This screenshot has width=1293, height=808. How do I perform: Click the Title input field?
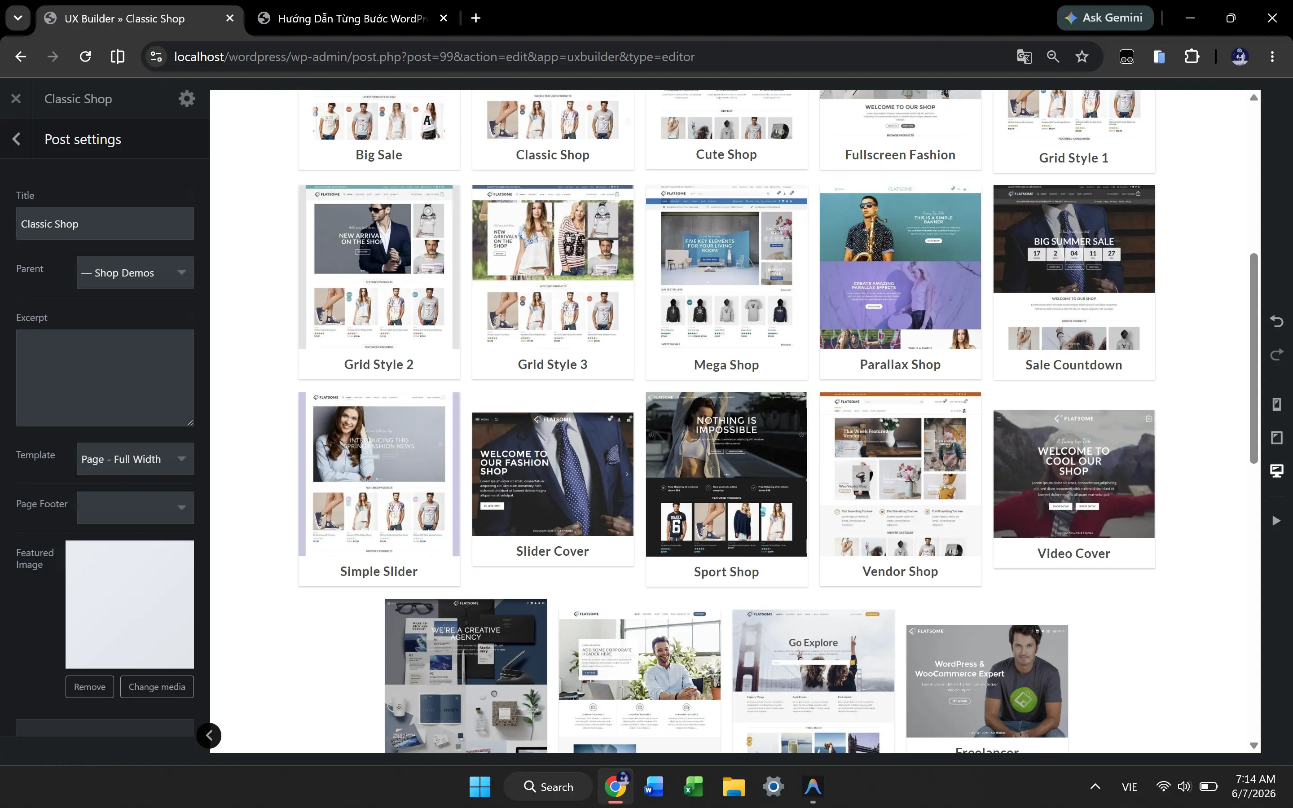coord(105,224)
